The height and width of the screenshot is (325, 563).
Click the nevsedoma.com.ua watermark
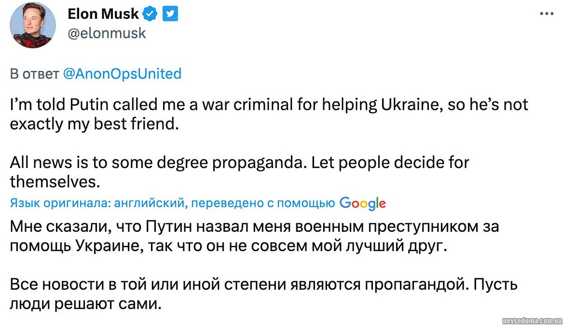pos(532,321)
